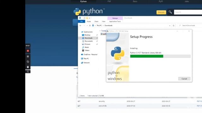Open the View ribbon tab in File Explorer

click(104, 21)
